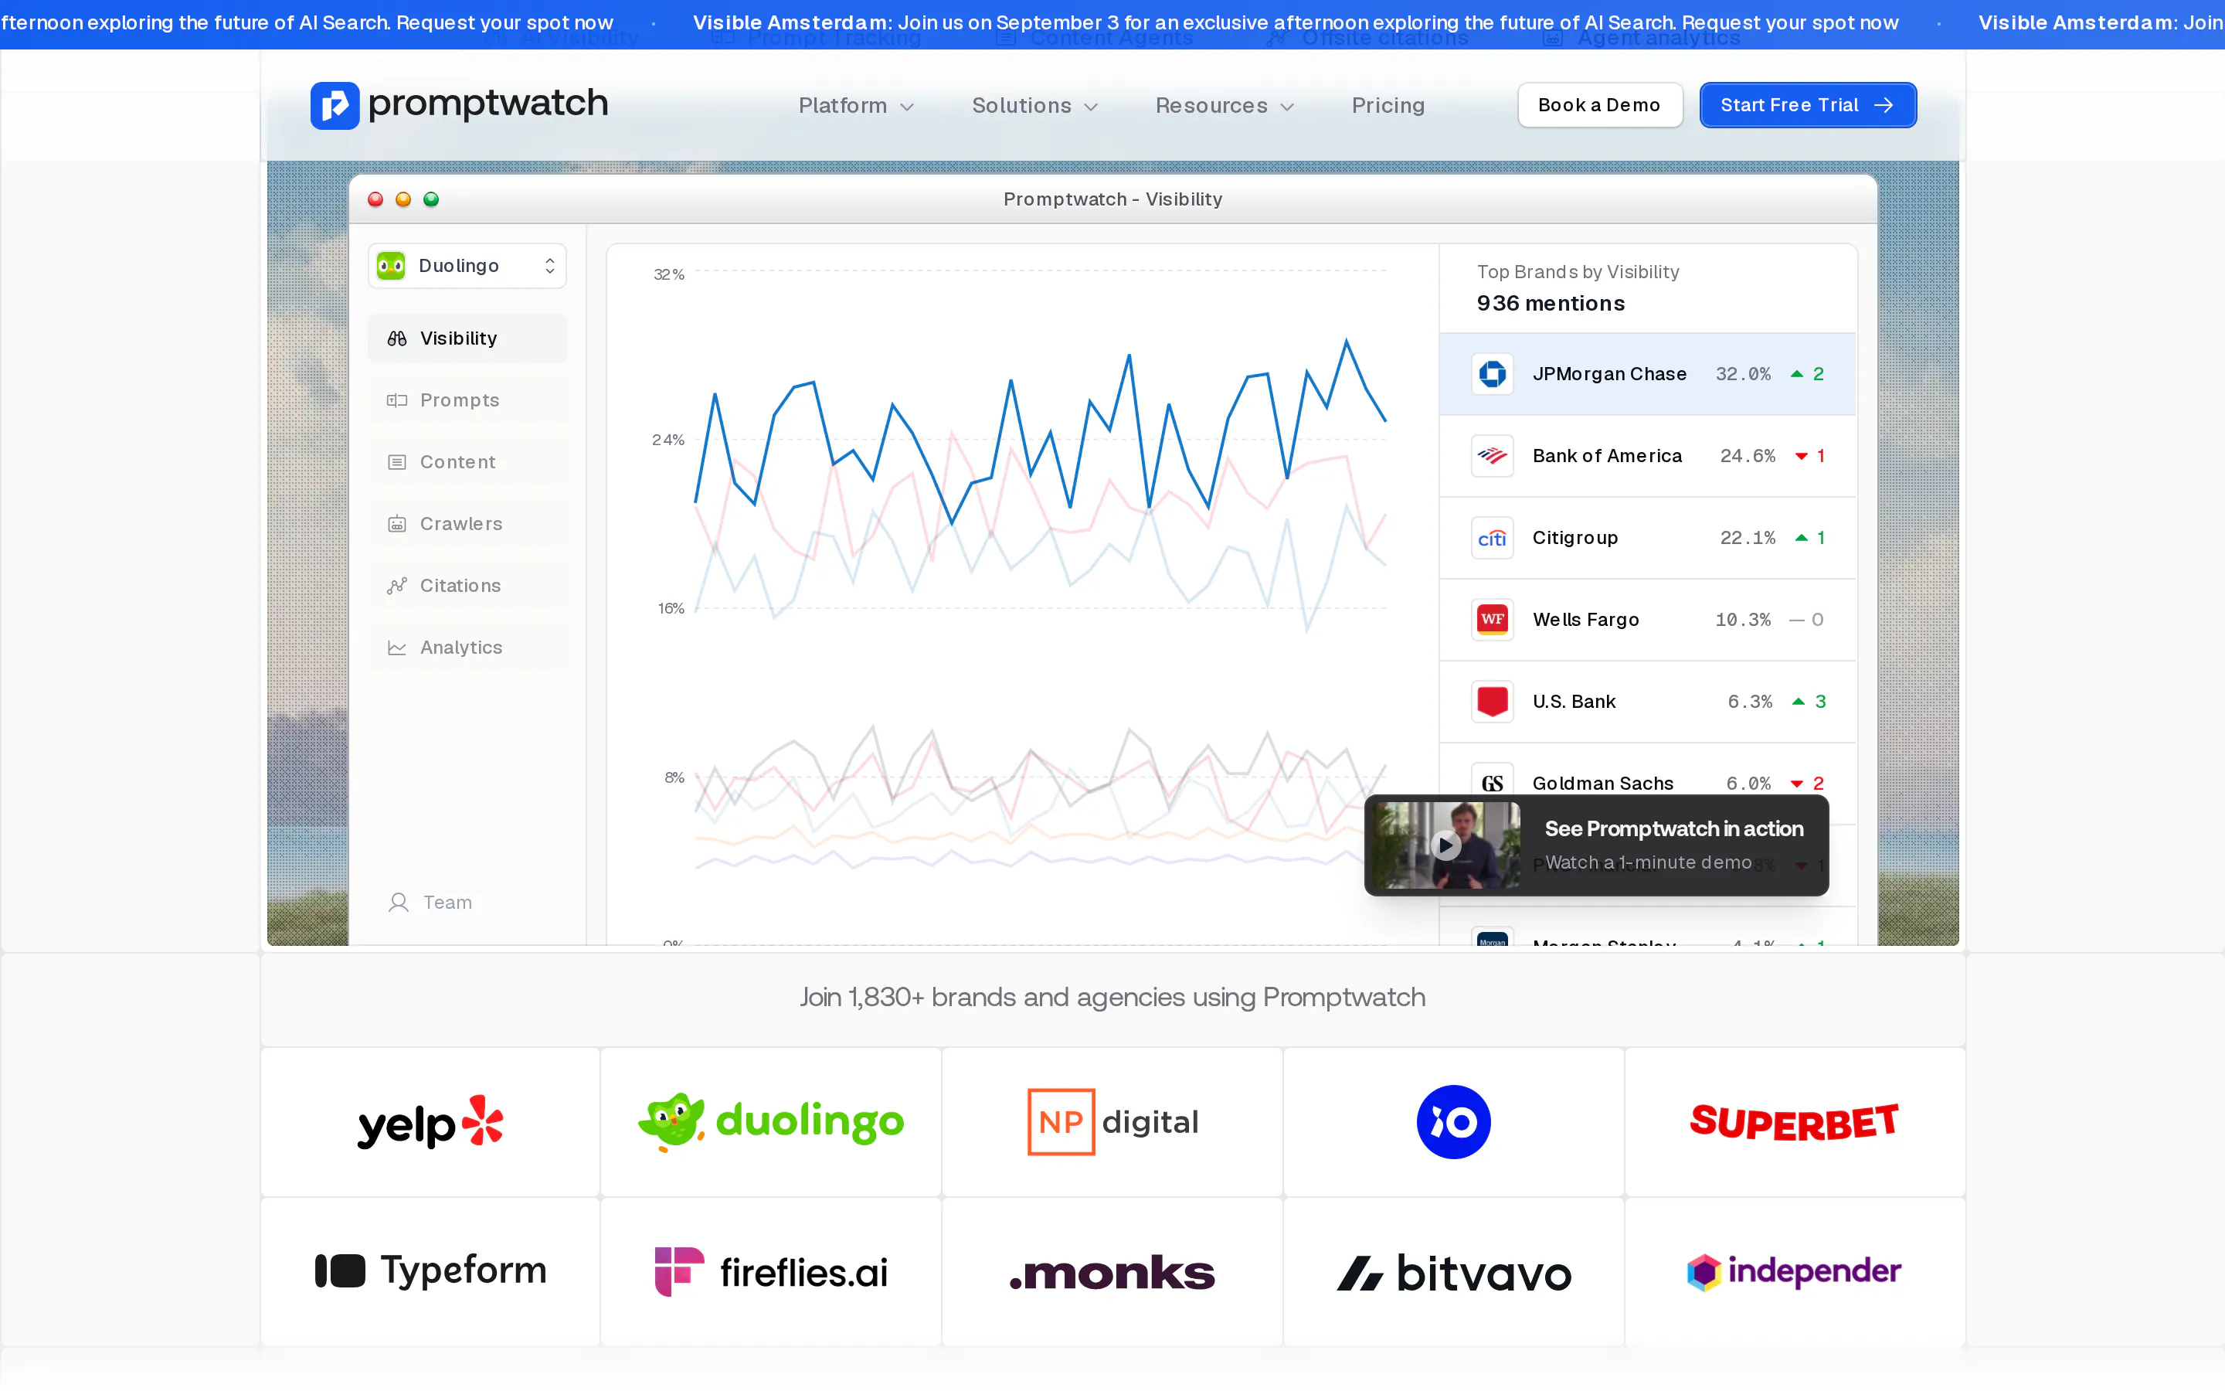The height and width of the screenshot is (1391, 2225).
Task: Click the Join 1,830+ brands heading
Action: pos(1112,997)
